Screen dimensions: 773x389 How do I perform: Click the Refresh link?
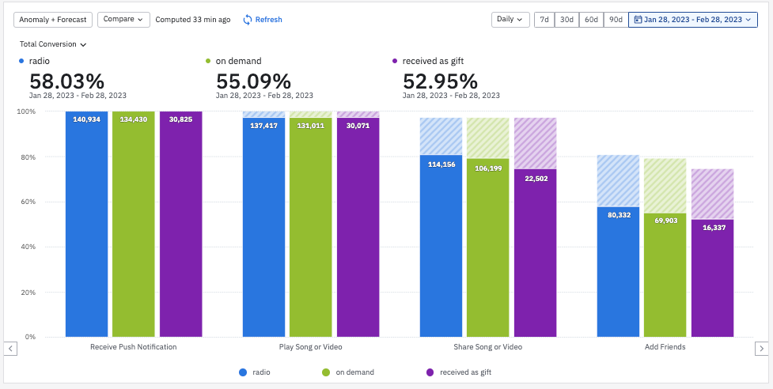pyautogui.click(x=269, y=20)
